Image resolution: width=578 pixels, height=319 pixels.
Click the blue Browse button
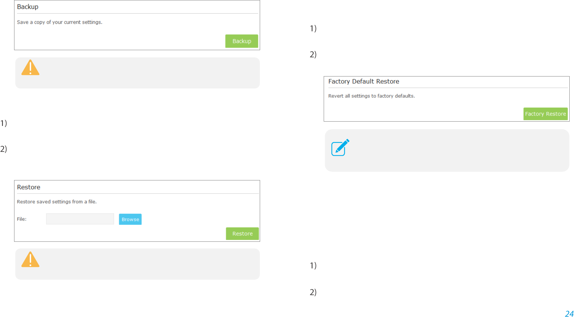[x=130, y=219]
